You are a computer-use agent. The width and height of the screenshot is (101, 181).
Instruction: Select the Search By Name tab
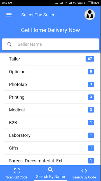(x=50, y=173)
